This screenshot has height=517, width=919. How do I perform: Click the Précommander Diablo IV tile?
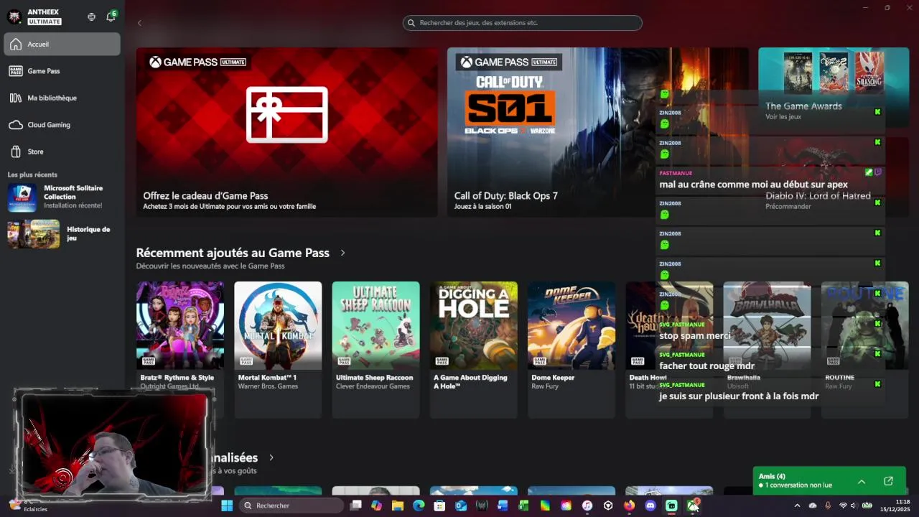click(834, 176)
